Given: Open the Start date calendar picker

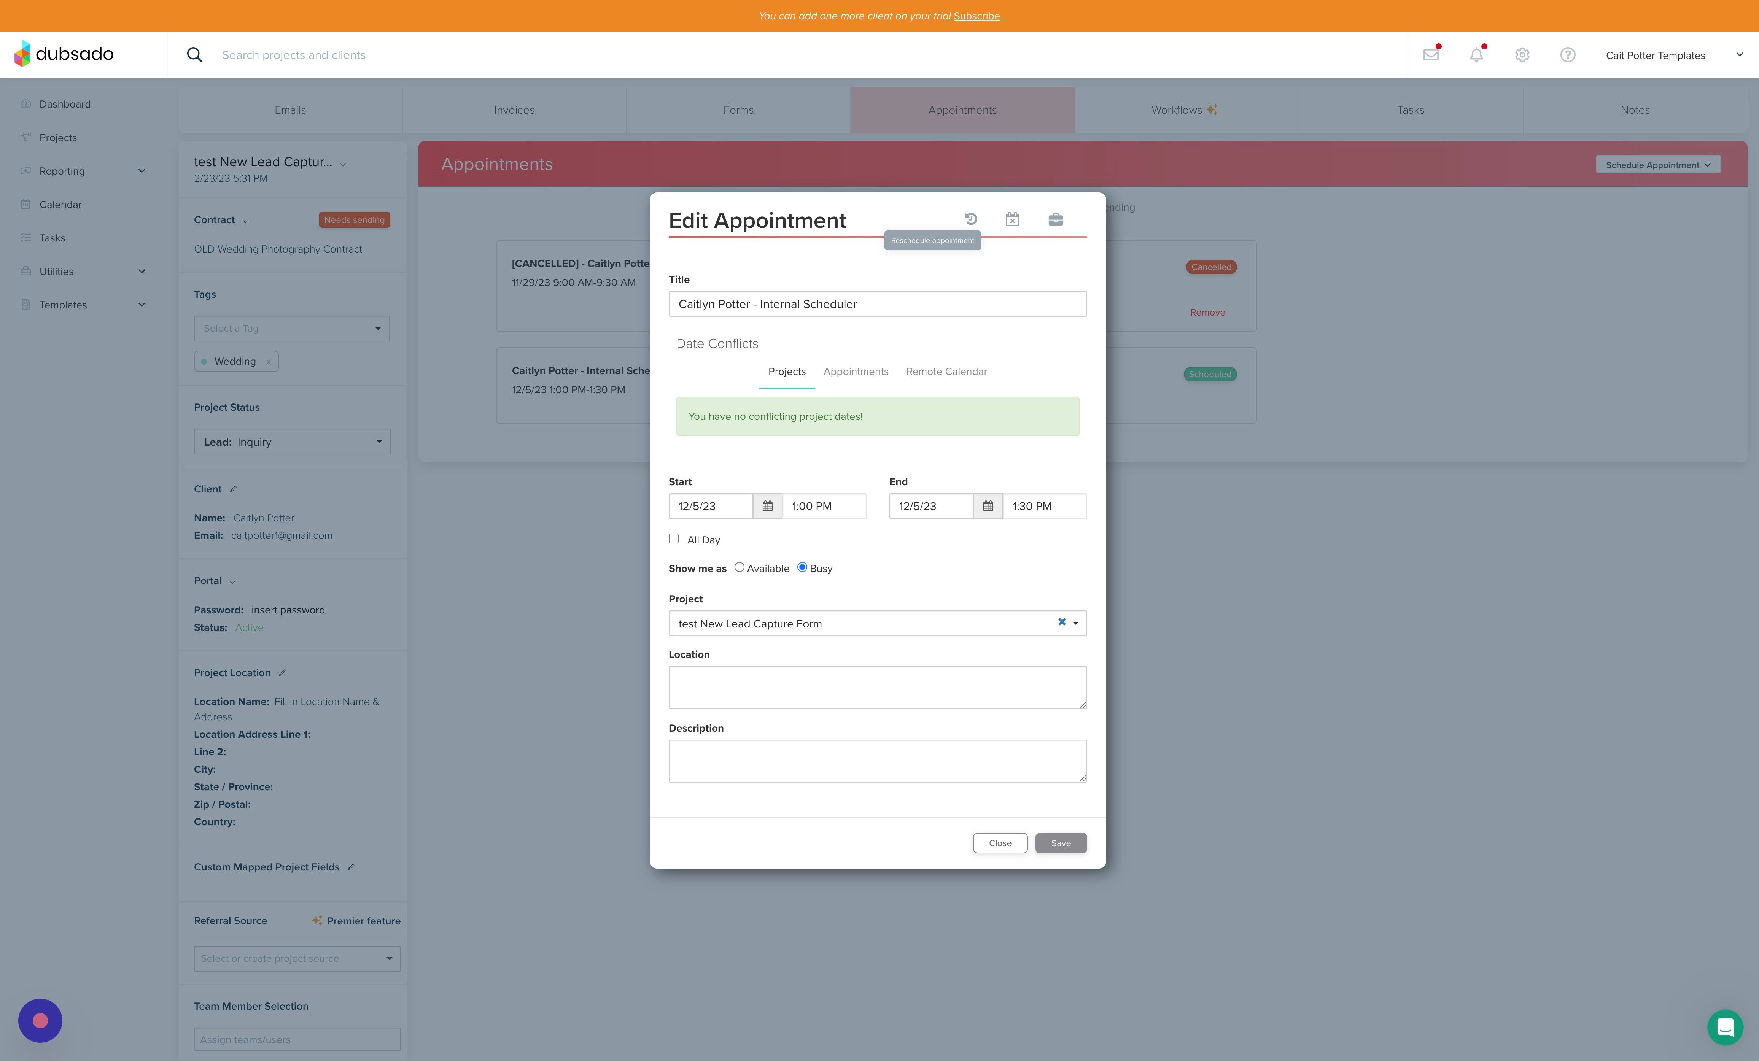Looking at the screenshot, I should click(767, 506).
